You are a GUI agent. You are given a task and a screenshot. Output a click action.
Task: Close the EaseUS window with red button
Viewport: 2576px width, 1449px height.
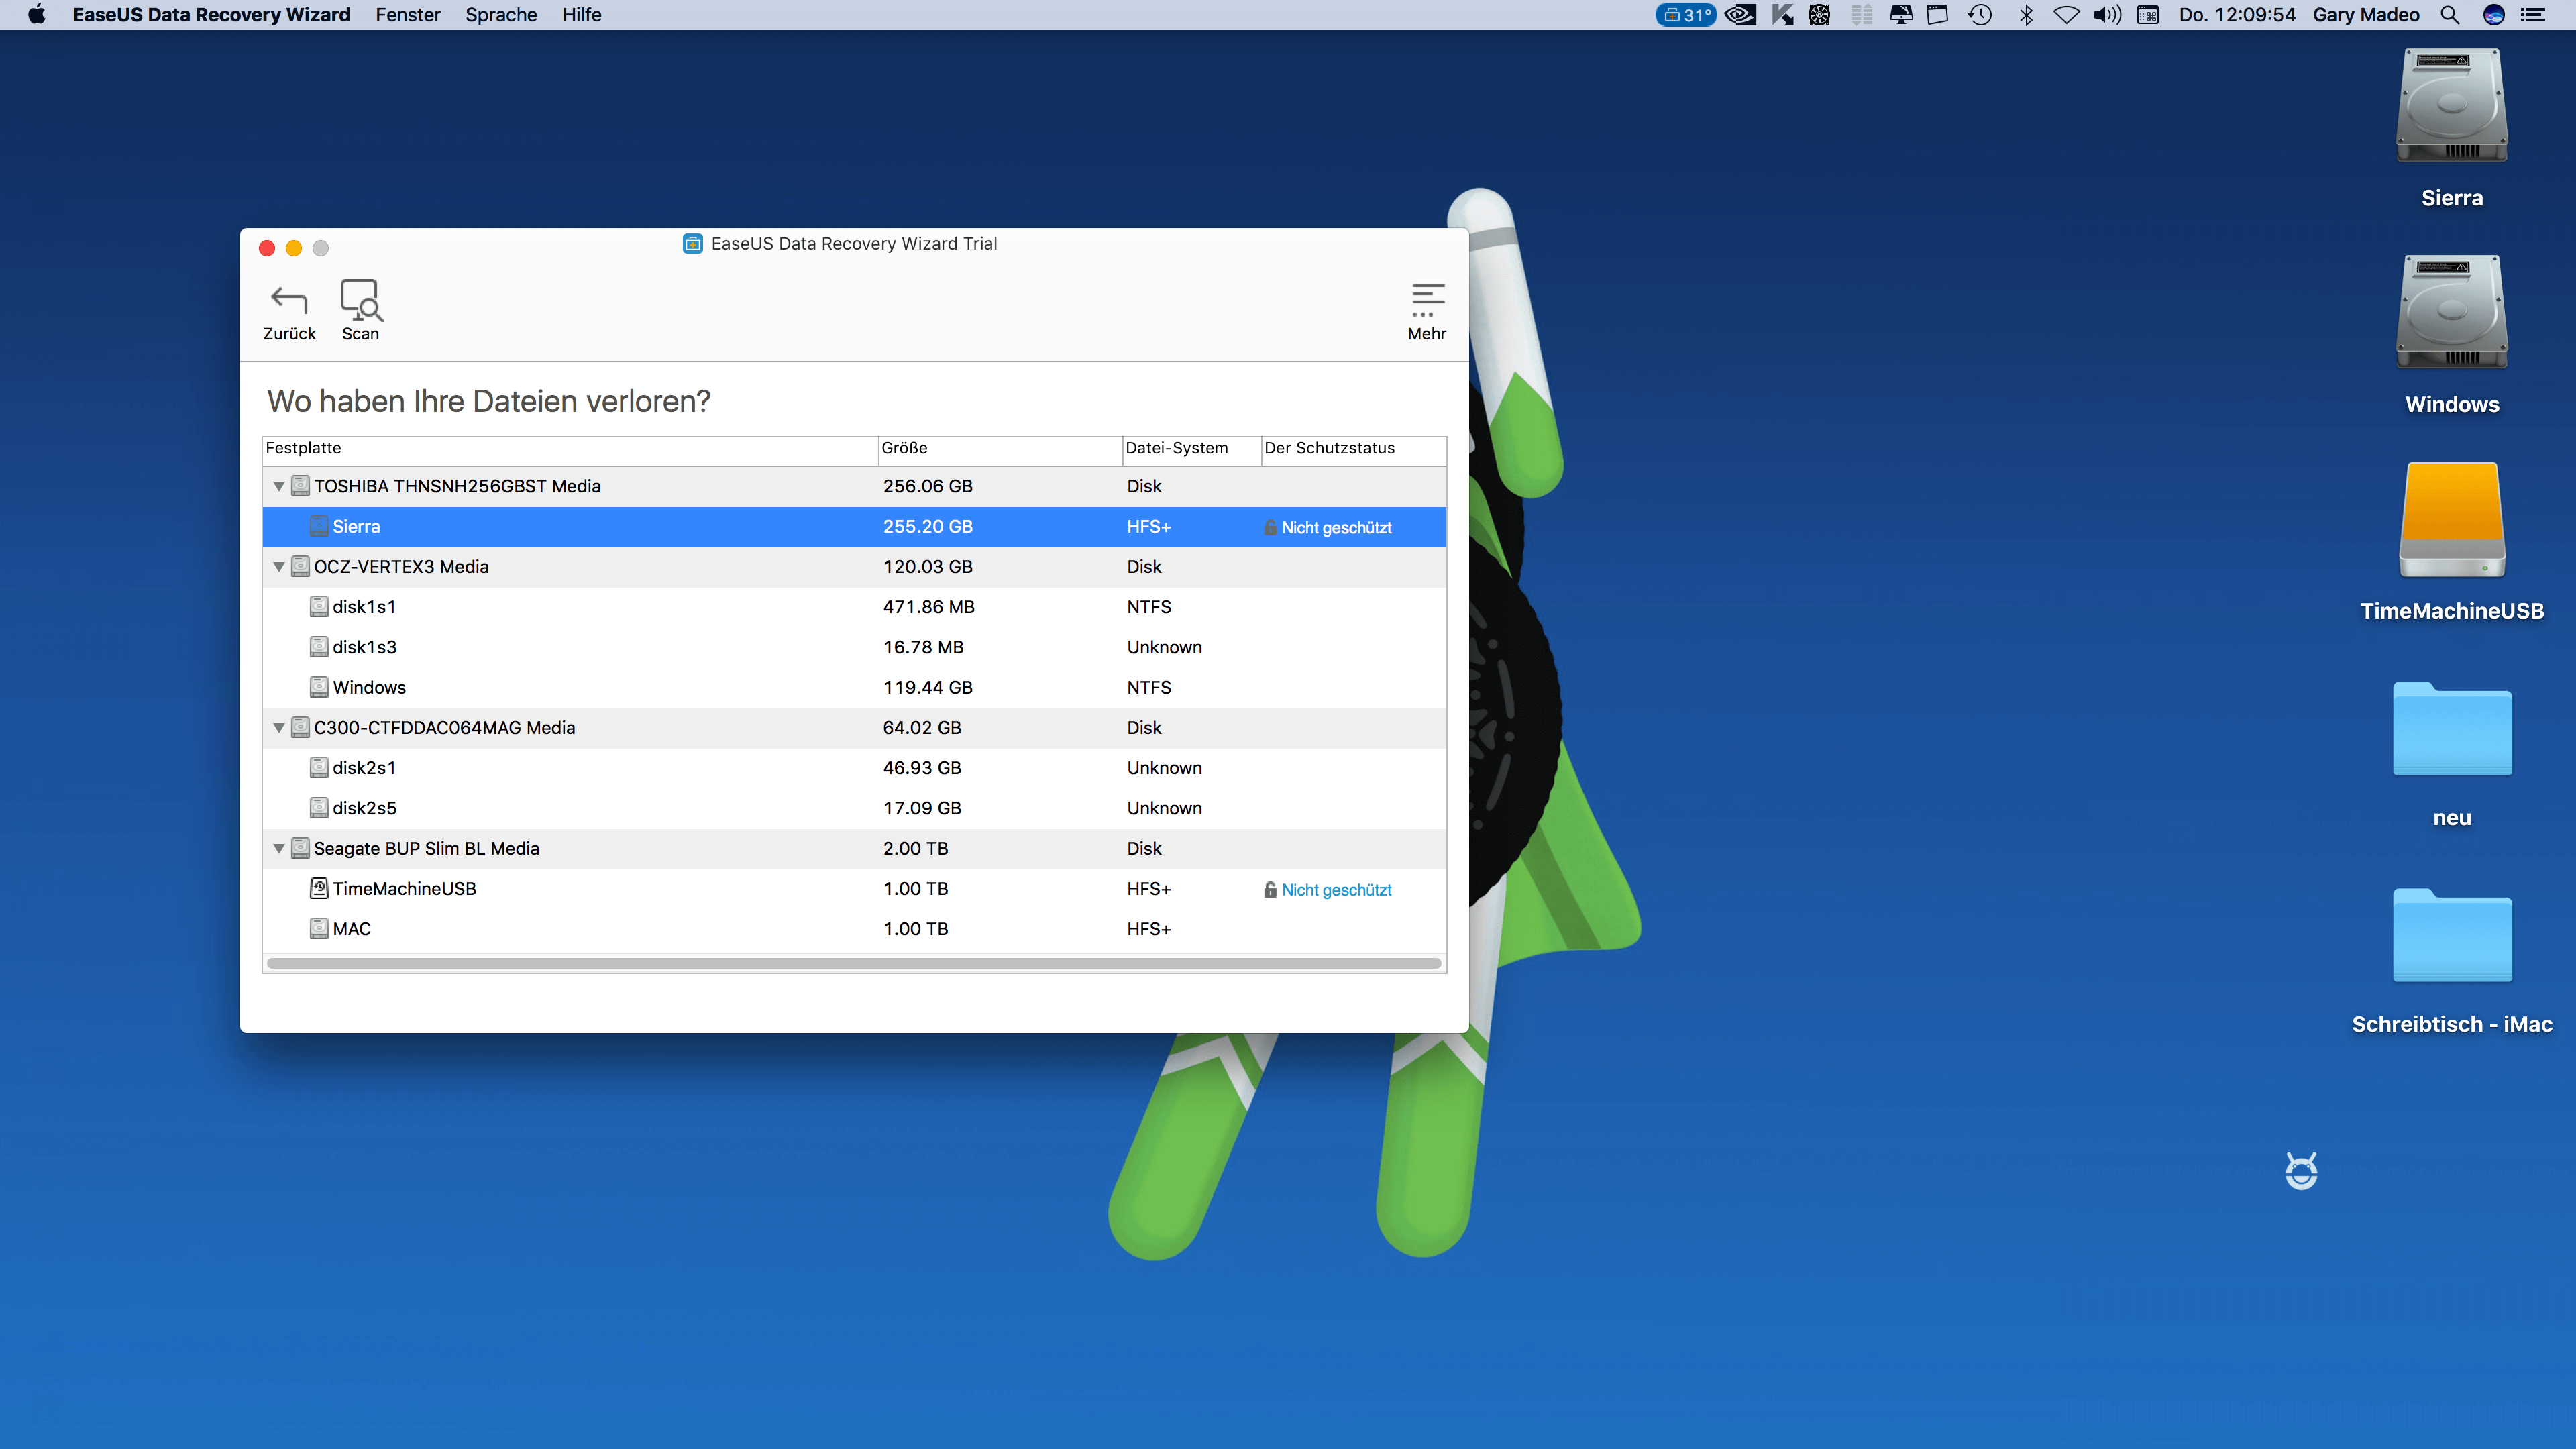pos(267,248)
